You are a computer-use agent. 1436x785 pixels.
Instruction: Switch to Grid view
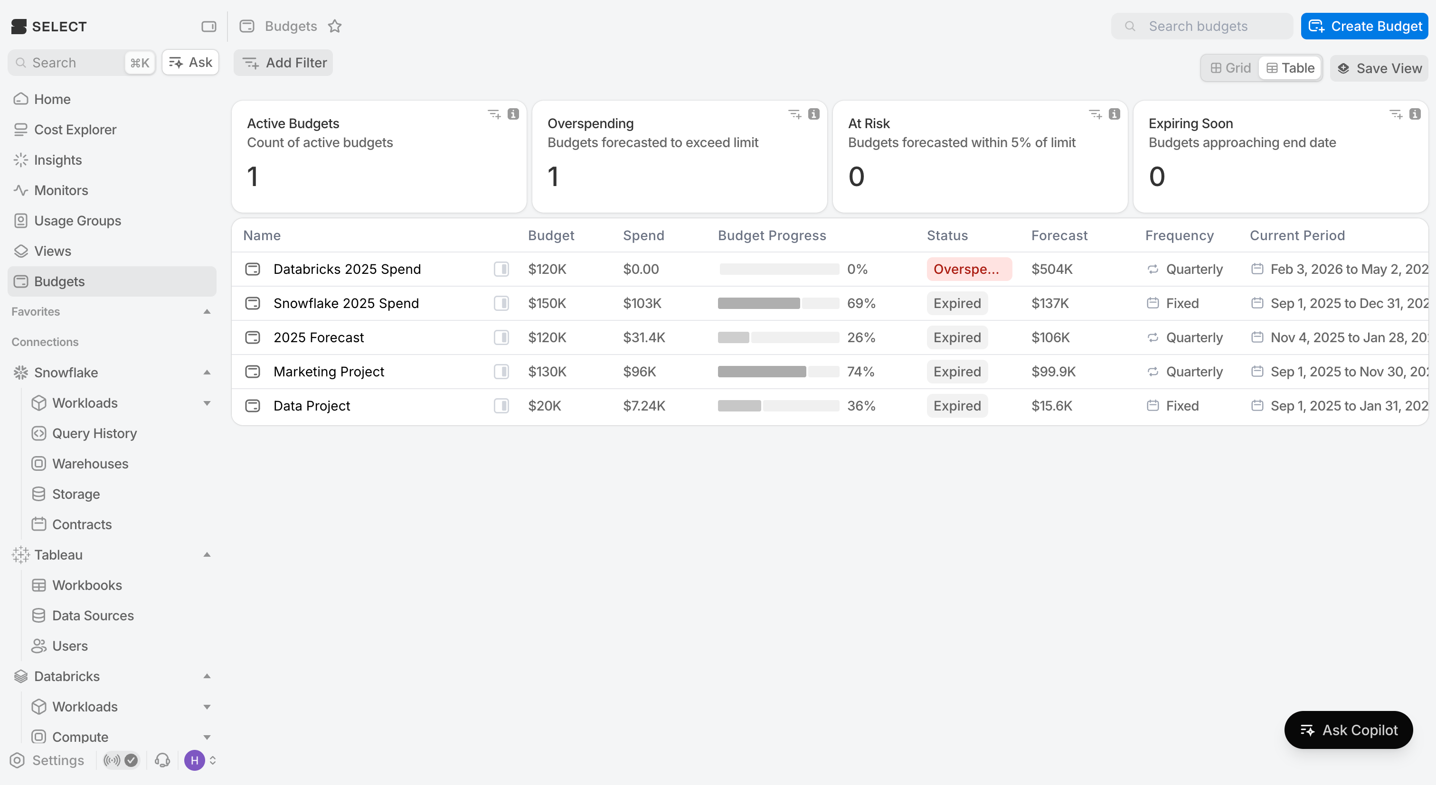click(1231, 68)
